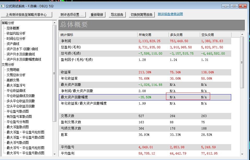The image size is (250, 160).
Task: Click tree panel scroll-up arrow
Action: (55, 23)
